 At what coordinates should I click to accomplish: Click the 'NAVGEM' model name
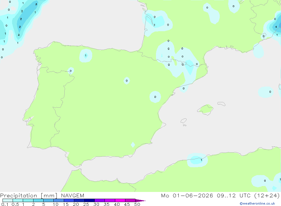[72, 196]
